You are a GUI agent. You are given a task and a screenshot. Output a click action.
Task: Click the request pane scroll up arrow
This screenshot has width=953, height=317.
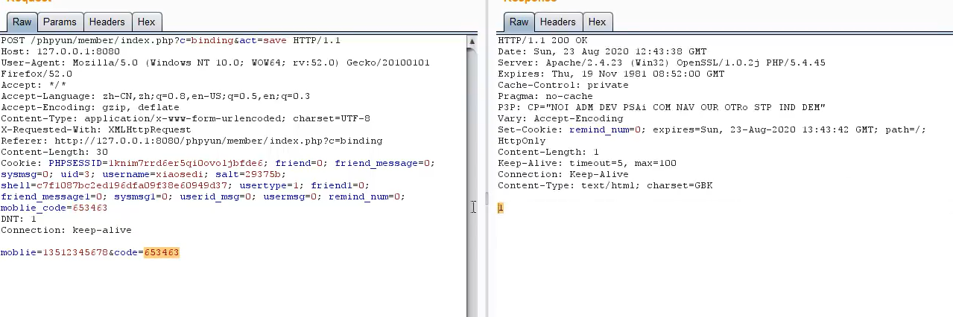(x=472, y=42)
